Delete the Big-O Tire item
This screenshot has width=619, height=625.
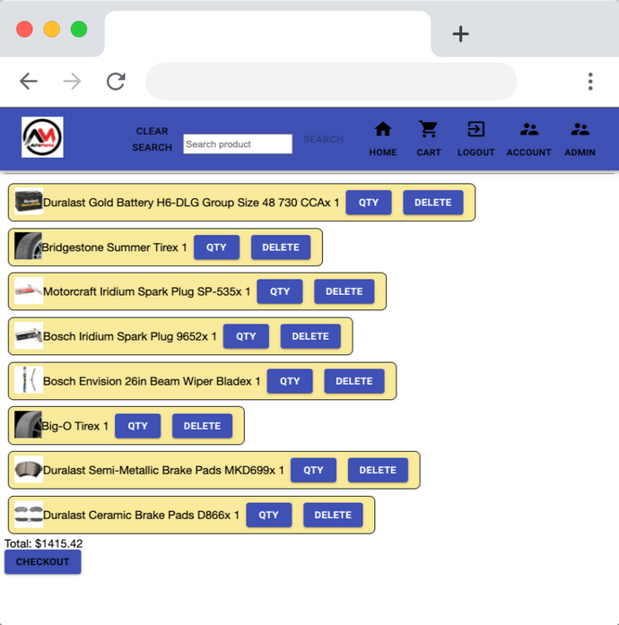coord(202,426)
